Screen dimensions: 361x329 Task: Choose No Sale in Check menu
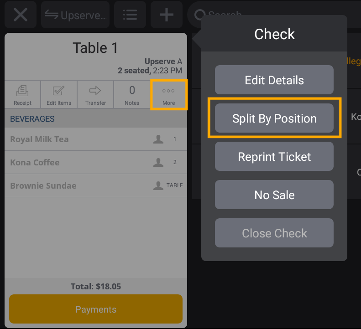tap(274, 195)
